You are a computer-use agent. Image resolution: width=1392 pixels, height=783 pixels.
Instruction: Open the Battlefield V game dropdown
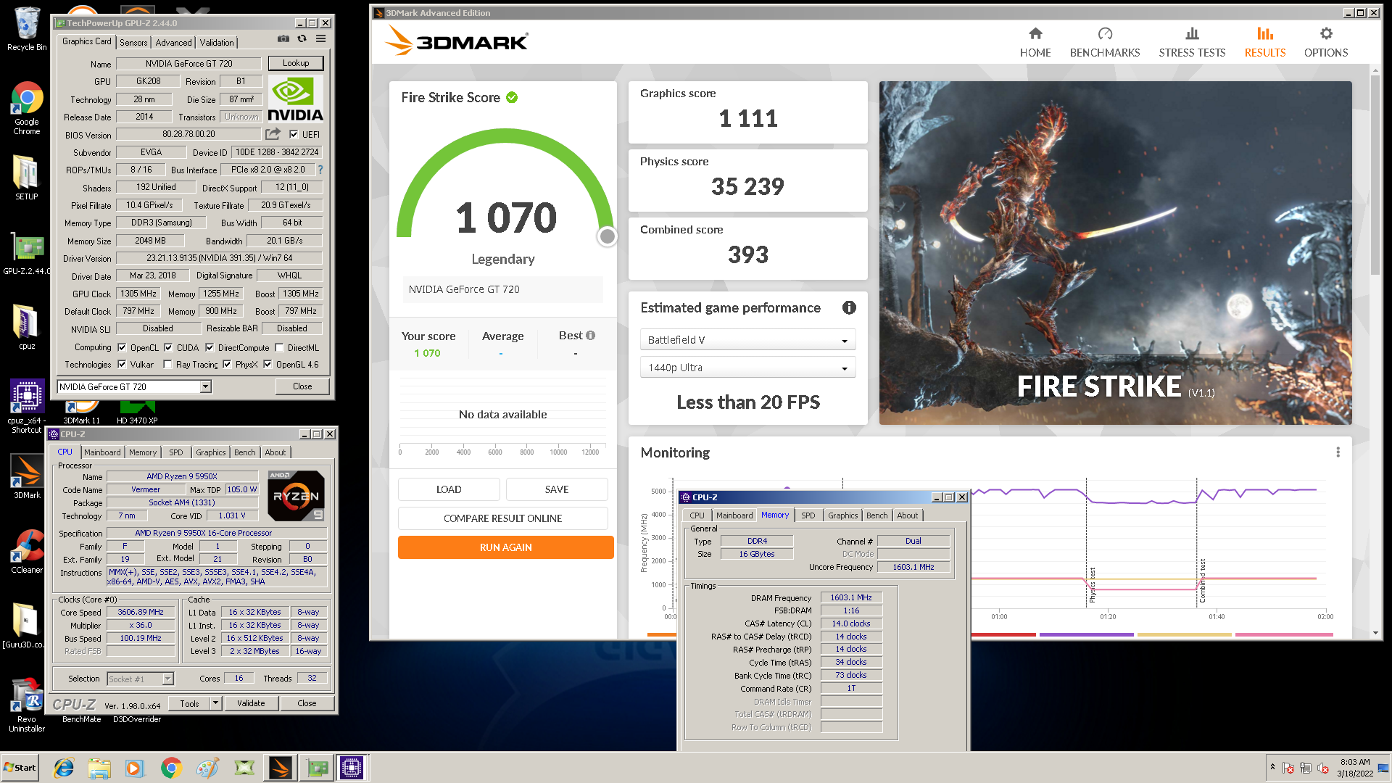pos(747,340)
